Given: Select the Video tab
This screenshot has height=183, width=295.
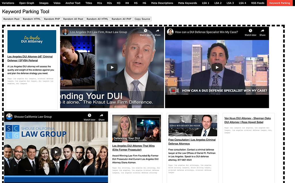Looking at the screenshot, I should tap(57, 3).
